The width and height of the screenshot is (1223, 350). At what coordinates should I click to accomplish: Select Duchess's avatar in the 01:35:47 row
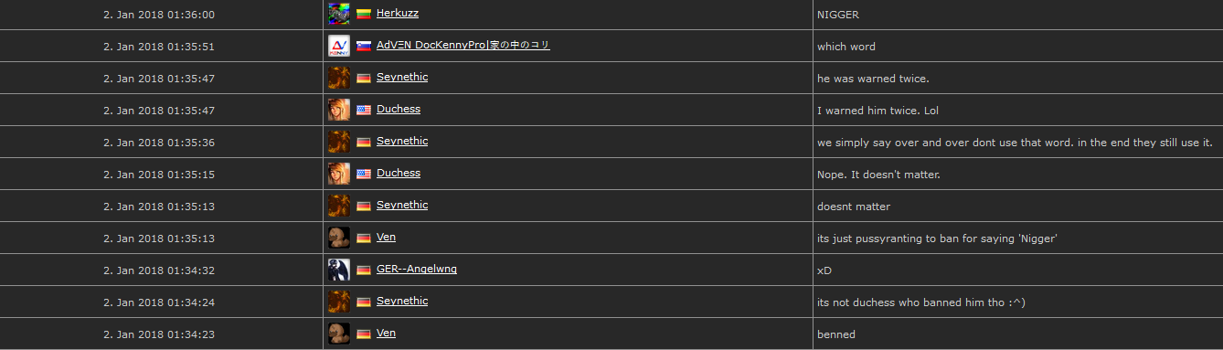339,110
